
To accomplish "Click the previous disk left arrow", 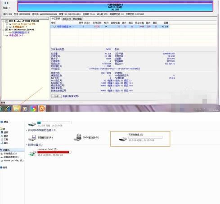I will click(5, 3).
